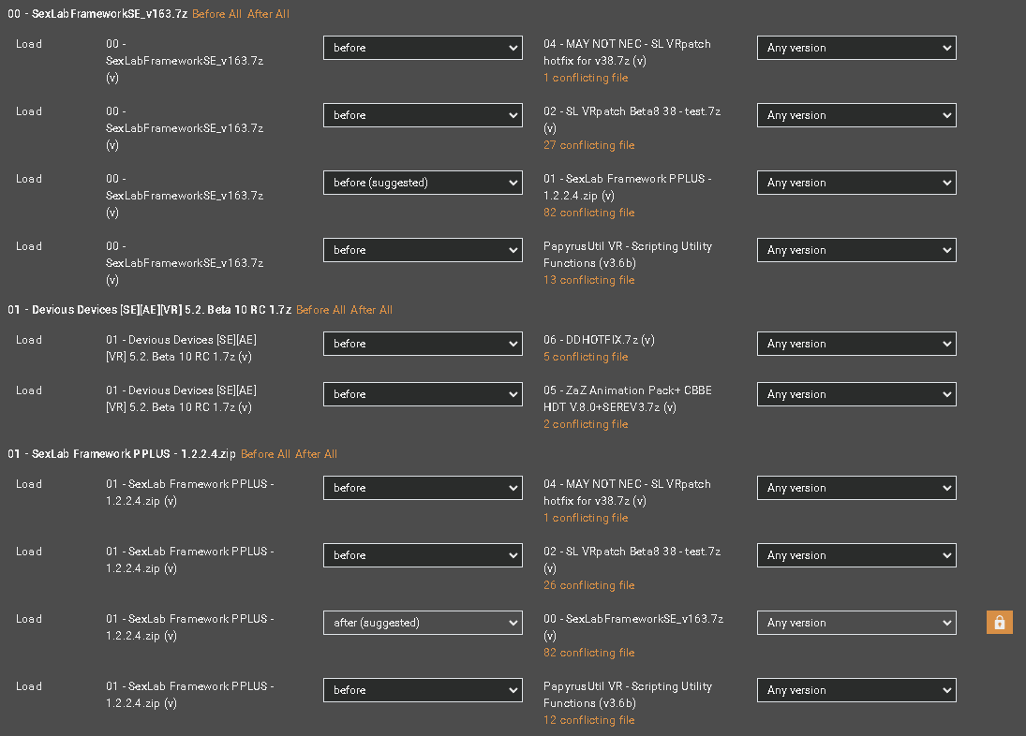Show the "26 conflicting file" list
Screen dimensions: 1026x736
[x=588, y=585]
